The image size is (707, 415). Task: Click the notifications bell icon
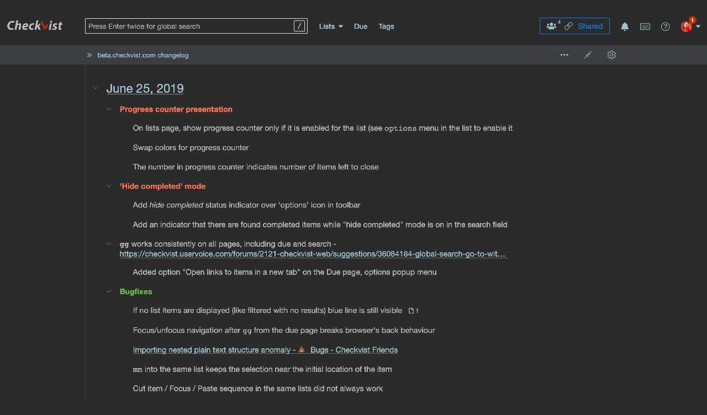click(x=625, y=26)
